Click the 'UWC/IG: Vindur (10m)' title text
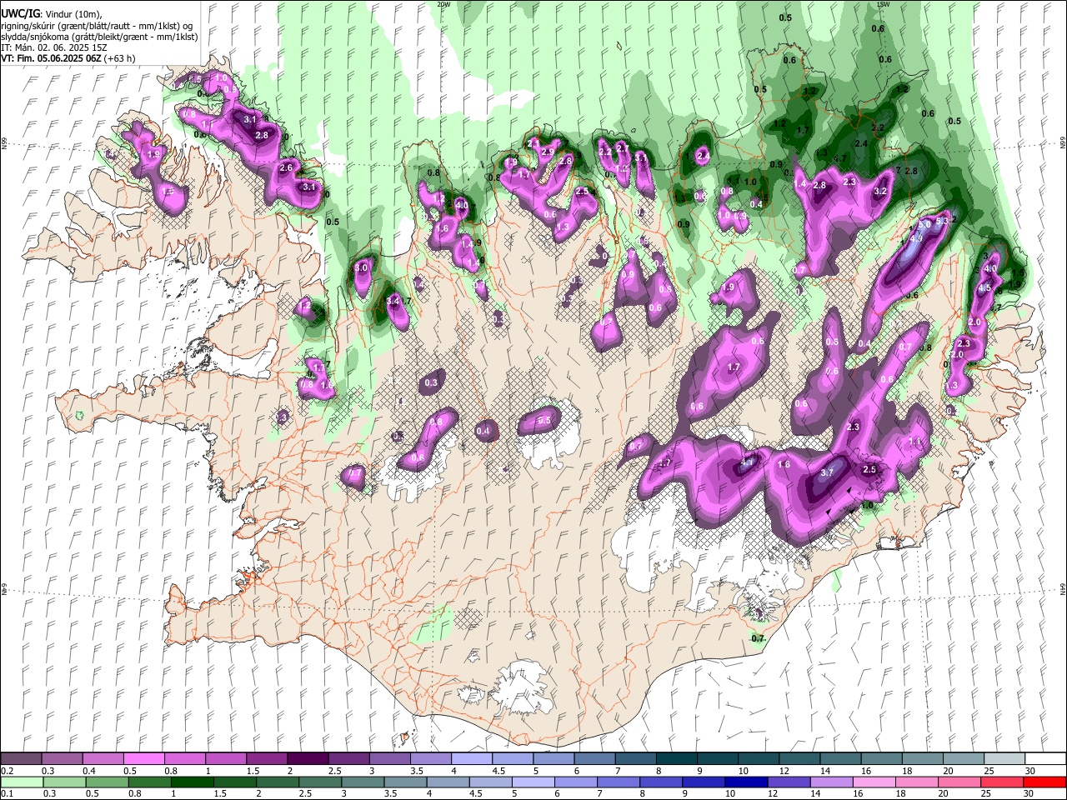1067x800 pixels. pyautogui.click(x=52, y=14)
